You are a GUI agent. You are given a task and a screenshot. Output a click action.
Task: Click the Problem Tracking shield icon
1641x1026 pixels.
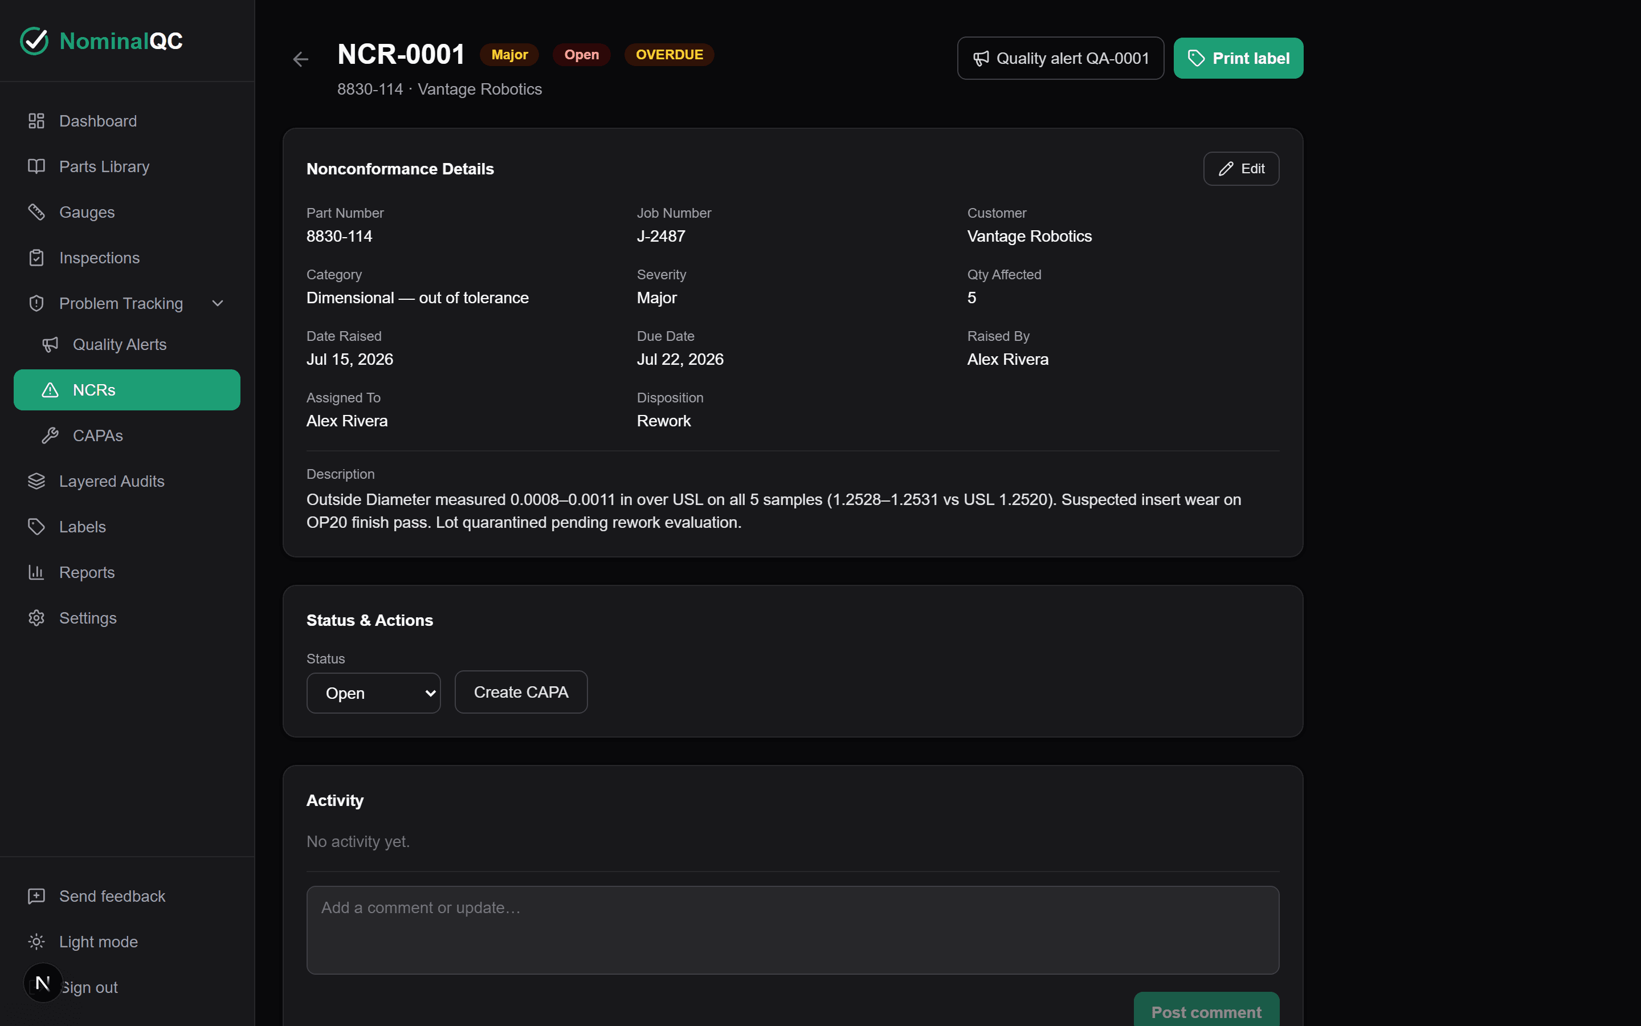[36, 303]
